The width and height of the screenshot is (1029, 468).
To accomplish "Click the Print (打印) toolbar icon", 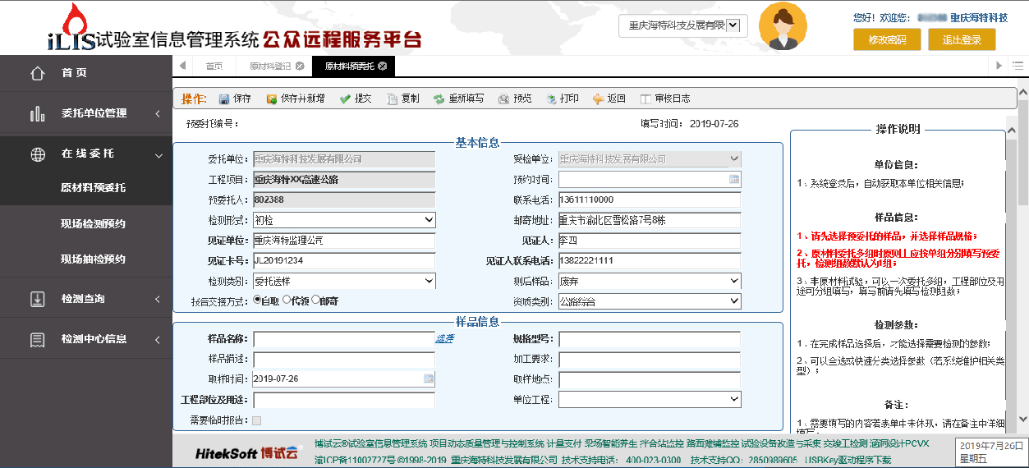I will (x=551, y=99).
